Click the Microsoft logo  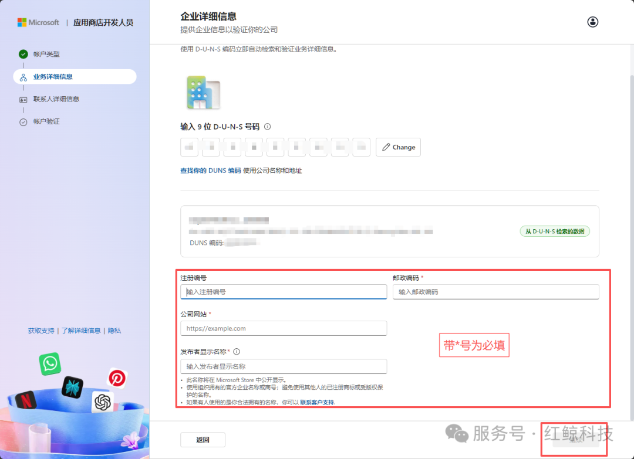pos(38,22)
